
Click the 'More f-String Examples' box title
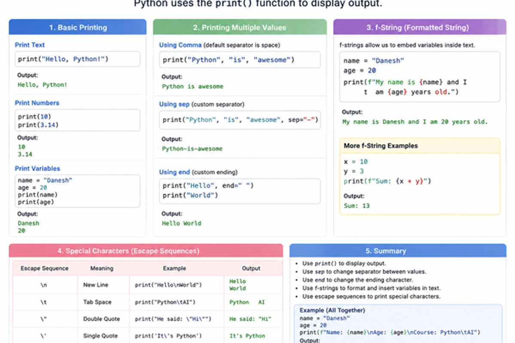pyautogui.click(x=381, y=146)
